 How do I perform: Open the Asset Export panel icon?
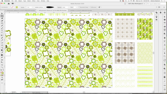pos(165,60)
